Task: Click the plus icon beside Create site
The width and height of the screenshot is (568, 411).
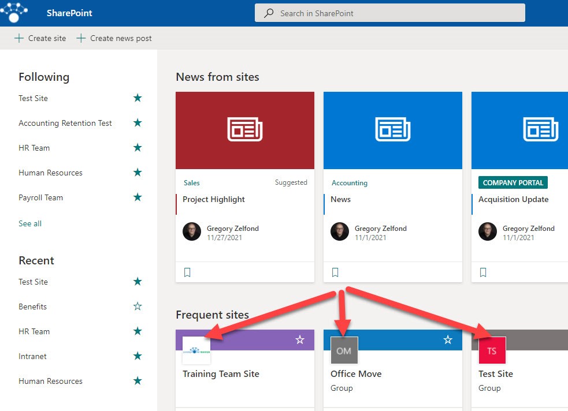Action: (x=19, y=38)
